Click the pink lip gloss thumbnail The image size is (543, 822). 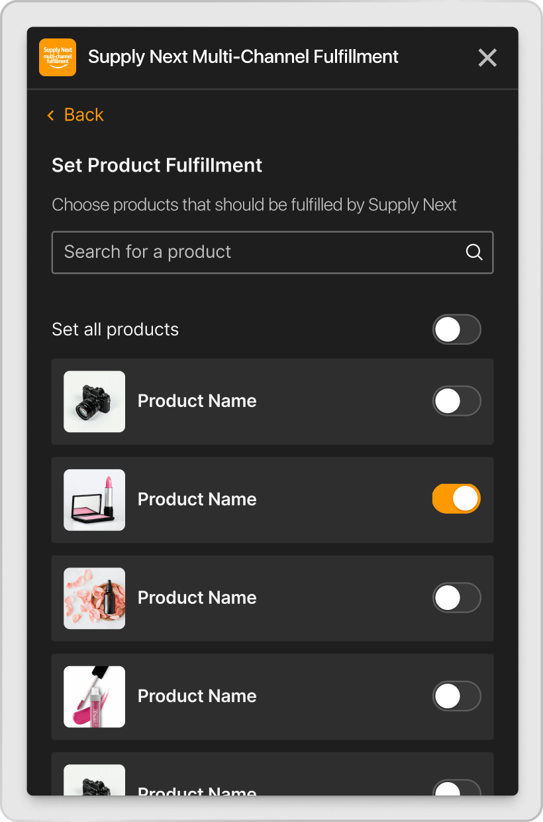click(x=94, y=696)
